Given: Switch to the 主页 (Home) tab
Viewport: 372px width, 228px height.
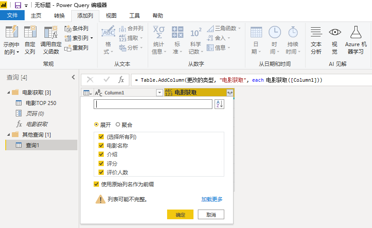Looking at the screenshot, I should click(36, 16).
